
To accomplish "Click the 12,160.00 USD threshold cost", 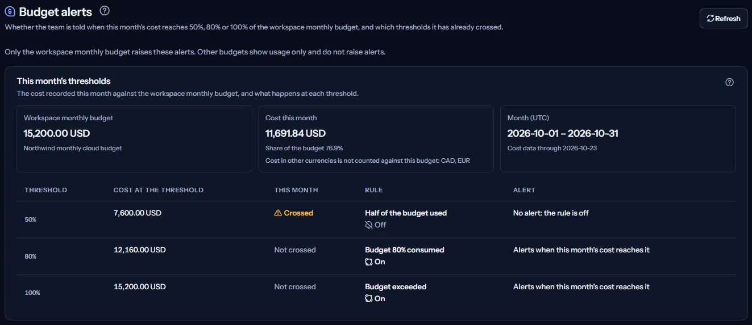I will [x=140, y=250].
